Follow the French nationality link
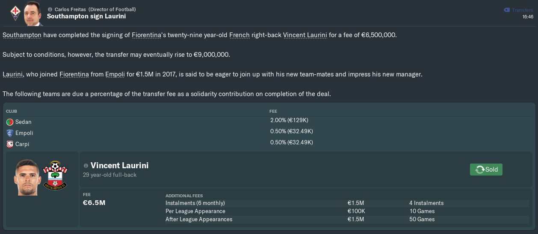This screenshot has height=234, width=538. point(239,35)
